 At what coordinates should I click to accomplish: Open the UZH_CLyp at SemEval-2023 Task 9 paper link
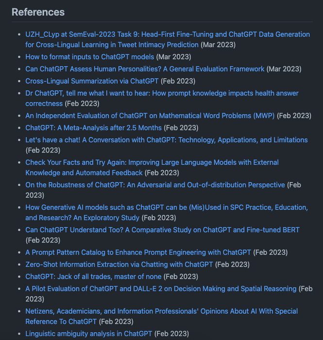coord(167,34)
